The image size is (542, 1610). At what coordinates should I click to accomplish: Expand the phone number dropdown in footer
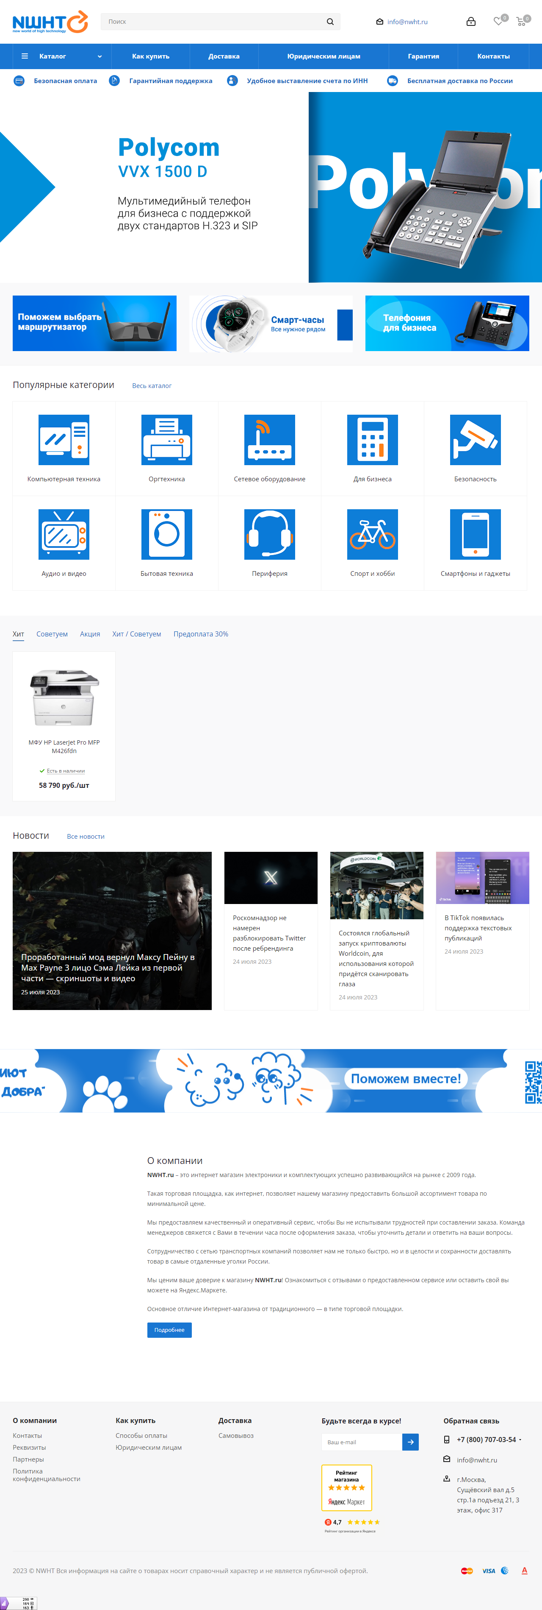pyautogui.click(x=520, y=1440)
